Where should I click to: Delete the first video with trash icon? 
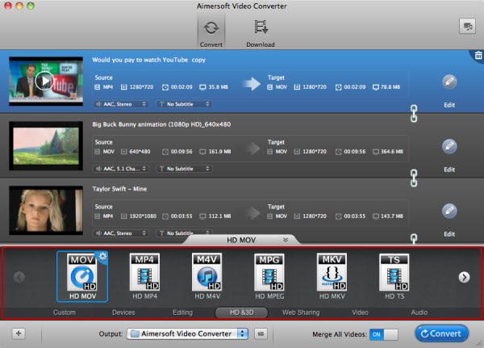(x=476, y=55)
